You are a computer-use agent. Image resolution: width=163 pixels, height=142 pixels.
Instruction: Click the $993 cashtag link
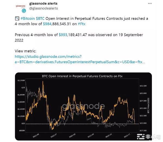click(x=63, y=35)
